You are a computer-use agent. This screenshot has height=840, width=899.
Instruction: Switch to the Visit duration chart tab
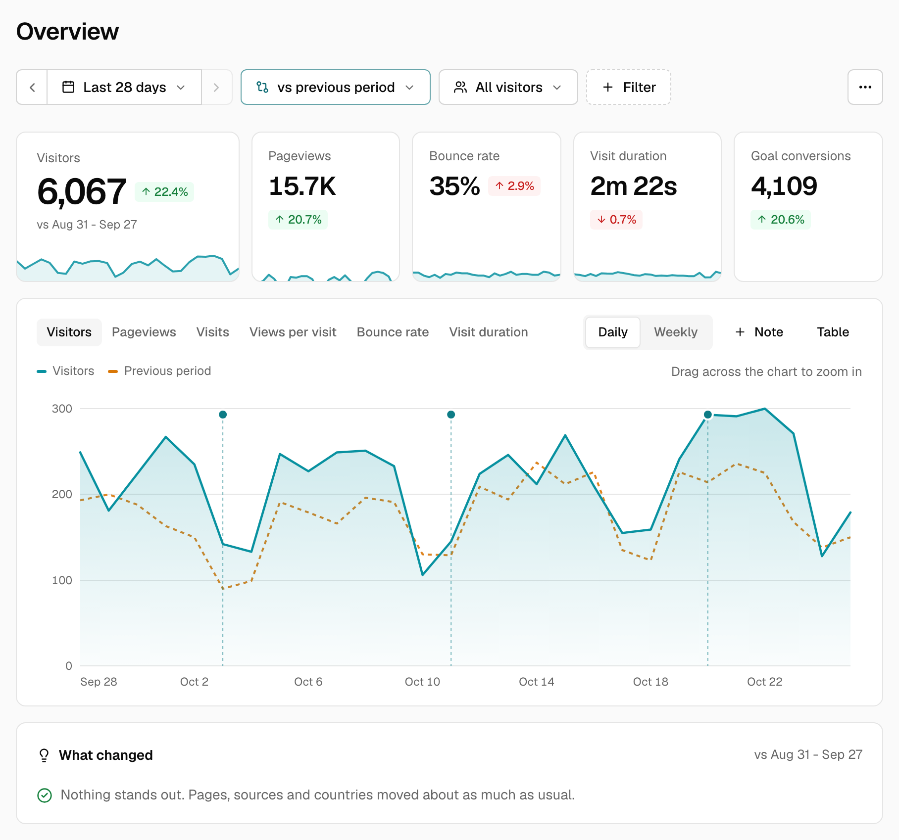(489, 332)
